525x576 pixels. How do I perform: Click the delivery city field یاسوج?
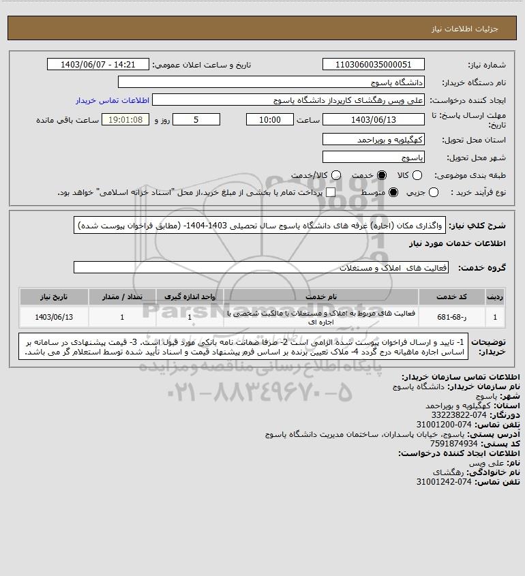coord(373,157)
